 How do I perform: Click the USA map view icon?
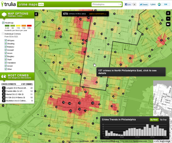coord(168,24)
